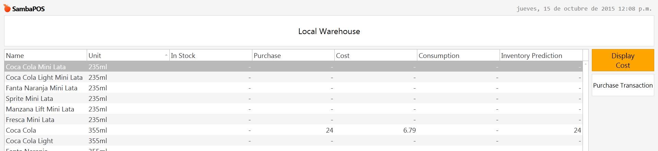The width and height of the screenshot is (658, 151).
Task: Select the Coca Cola Light Mini Lata row
Action: pyautogui.click(x=294, y=77)
